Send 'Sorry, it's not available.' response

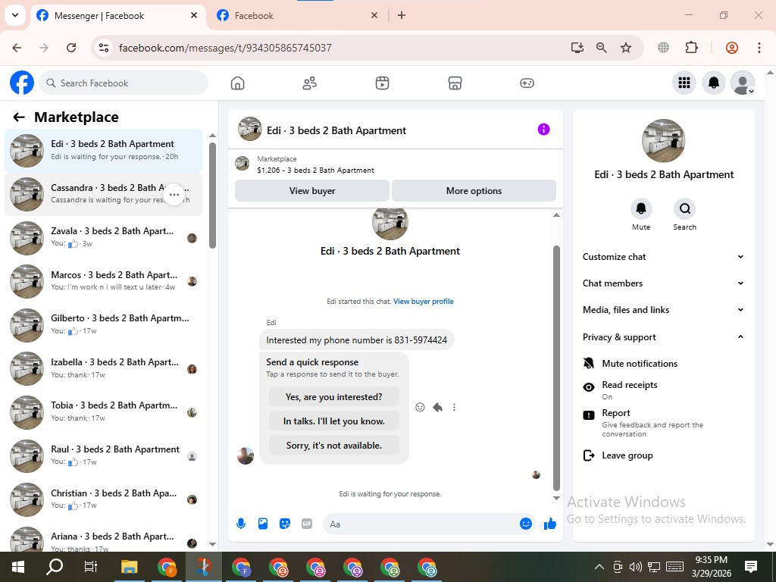point(334,446)
